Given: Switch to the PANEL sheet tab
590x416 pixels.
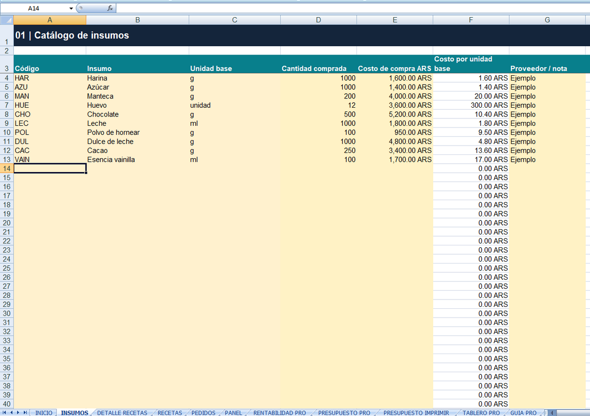Looking at the screenshot, I should point(234,413).
